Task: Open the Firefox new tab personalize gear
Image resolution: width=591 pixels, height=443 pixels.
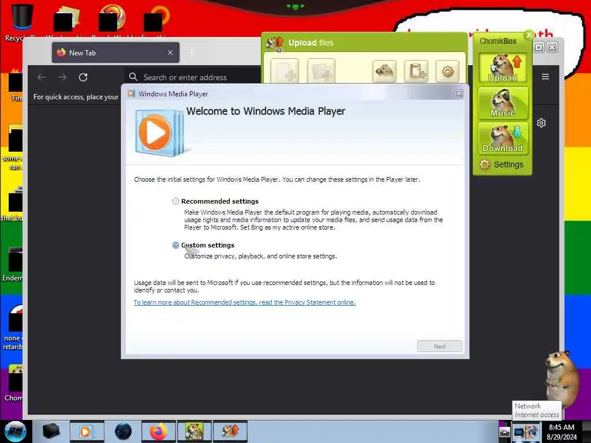Action: tap(541, 123)
